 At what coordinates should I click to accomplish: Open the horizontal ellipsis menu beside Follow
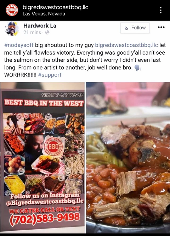click(x=161, y=27)
